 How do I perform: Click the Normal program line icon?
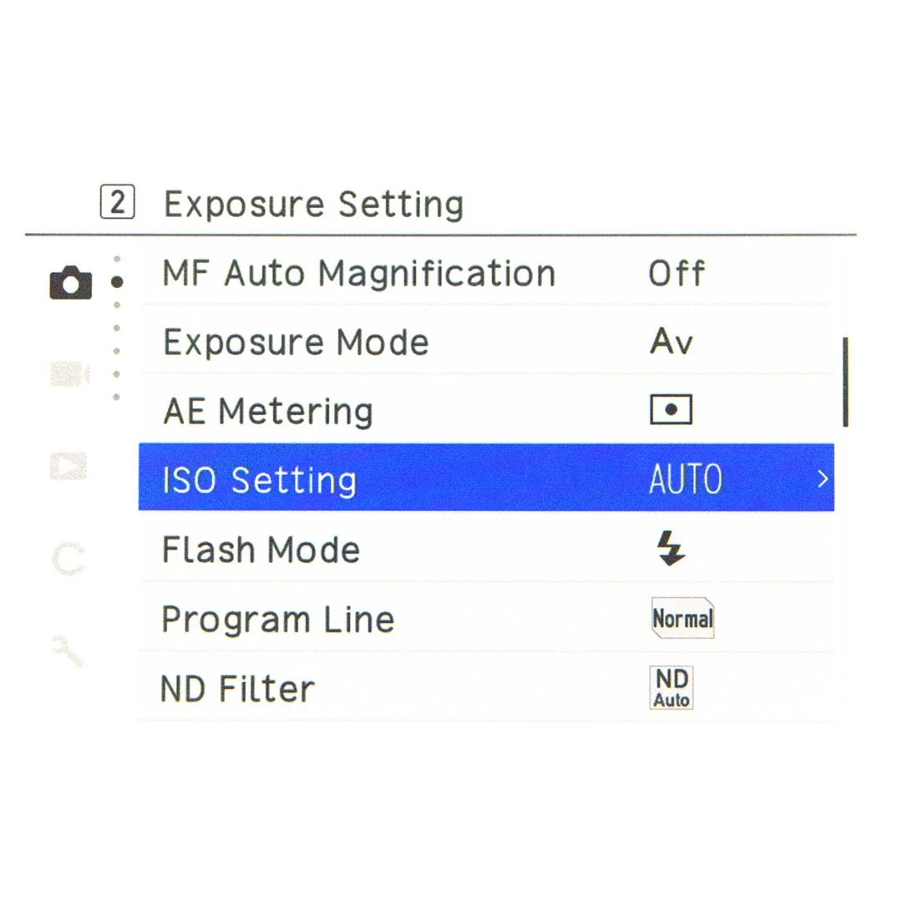(683, 618)
